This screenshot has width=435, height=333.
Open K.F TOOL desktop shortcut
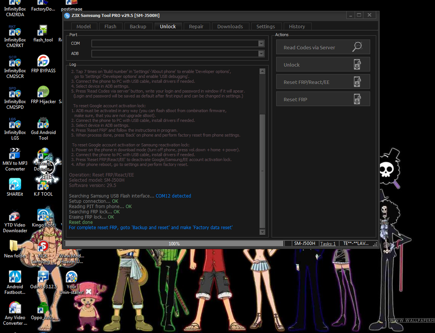pyautogui.click(x=43, y=187)
